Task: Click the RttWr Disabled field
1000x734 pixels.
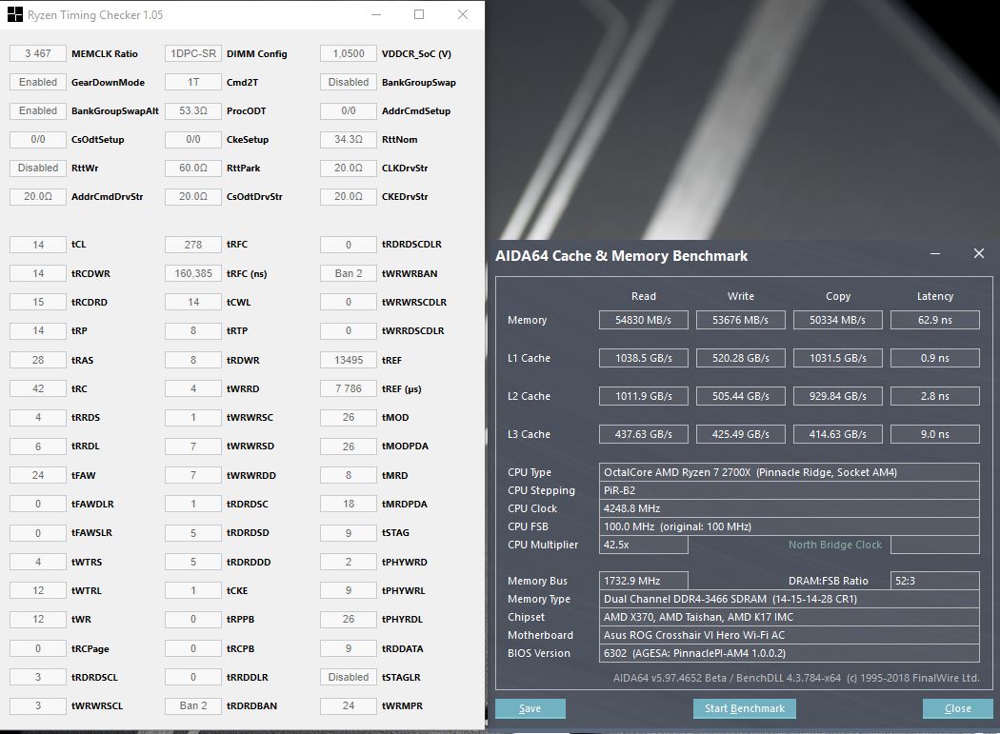Action: click(38, 168)
